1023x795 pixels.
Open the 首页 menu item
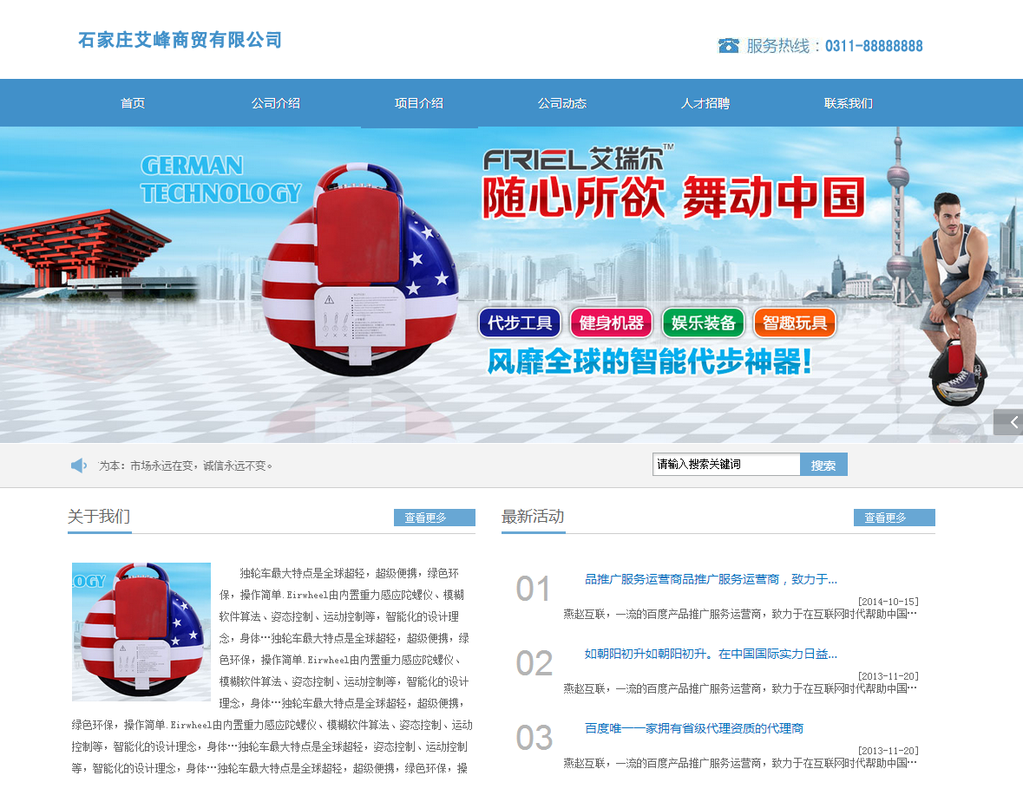click(133, 103)
